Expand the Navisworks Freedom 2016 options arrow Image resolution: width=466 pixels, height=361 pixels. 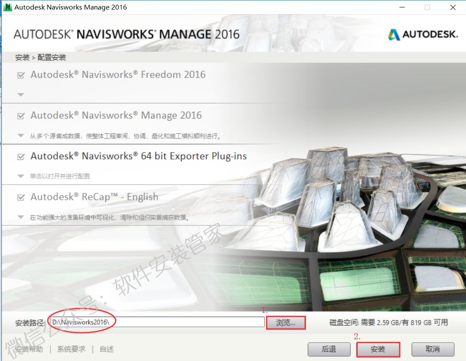tap(20, 95)
